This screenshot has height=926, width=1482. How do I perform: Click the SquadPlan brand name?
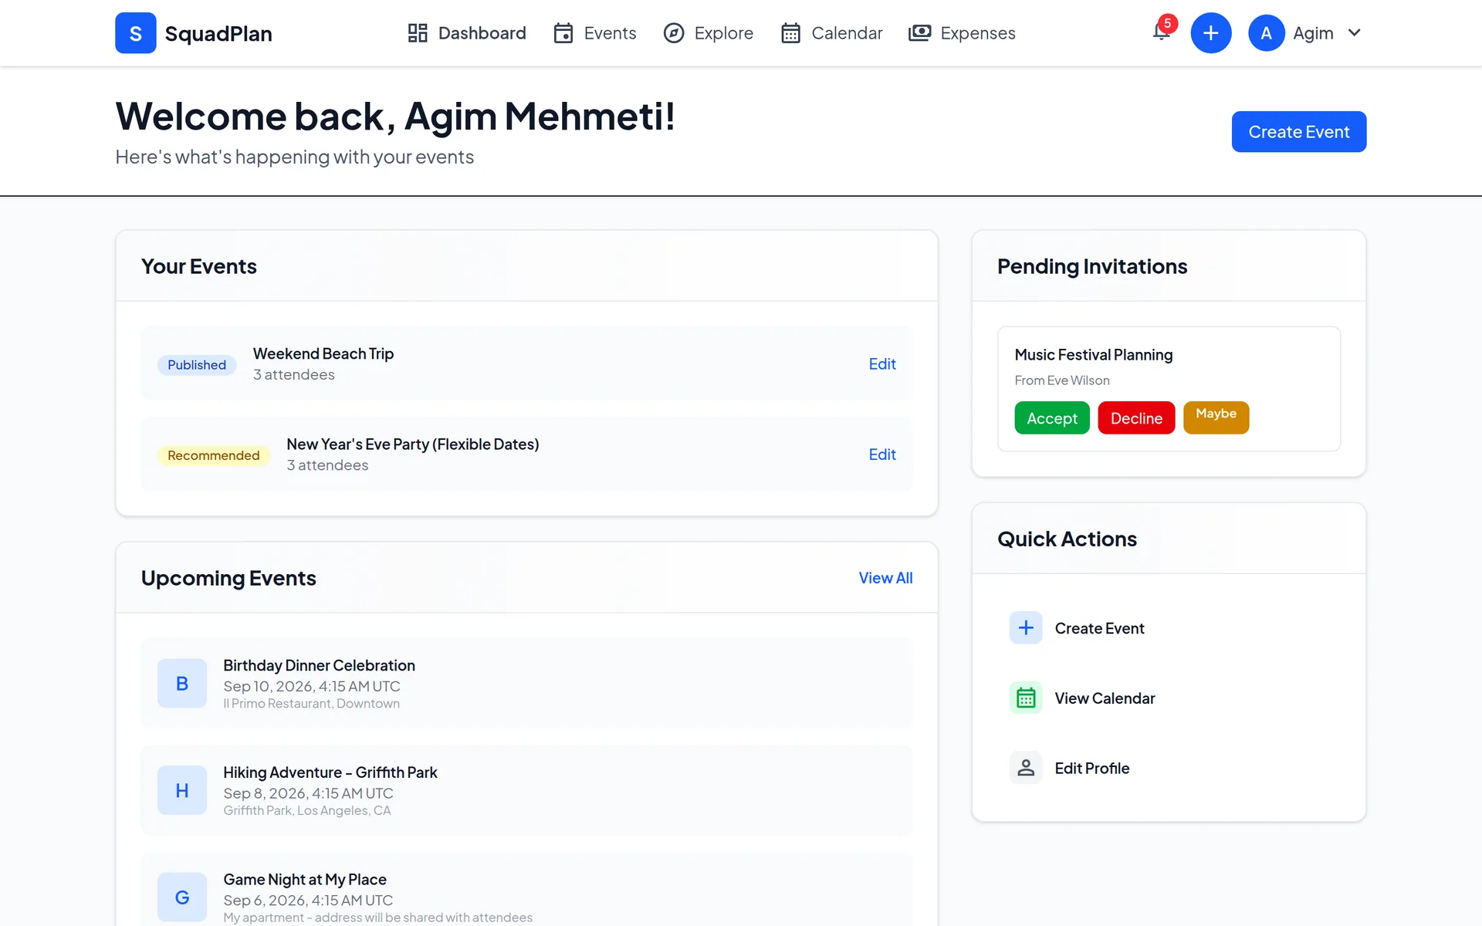pos(218,34)
